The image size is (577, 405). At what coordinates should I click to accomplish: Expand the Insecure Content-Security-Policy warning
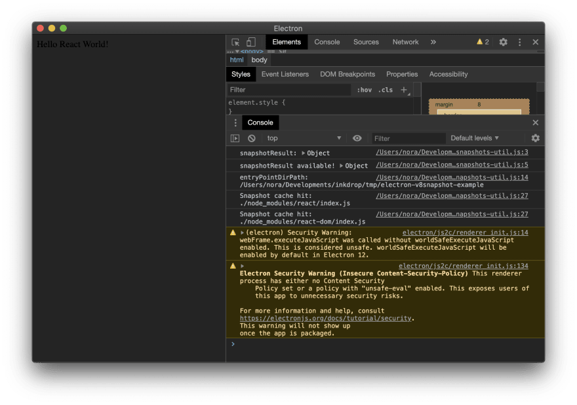tap(242, 266)
